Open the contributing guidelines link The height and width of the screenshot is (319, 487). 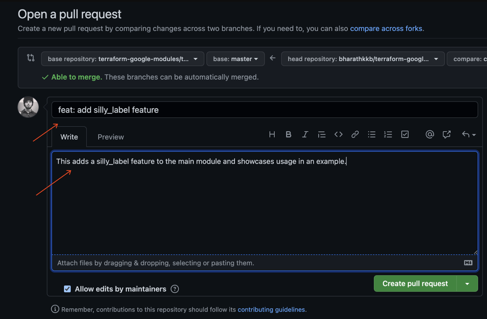[x=271, y=310]
